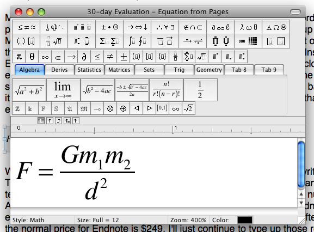Open the Size: Full = 12 status menu
The height and width of the screenshot is (232, 314).
(x=121, y=220)
